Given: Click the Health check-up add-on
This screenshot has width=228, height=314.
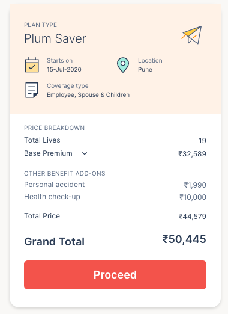Looking at the screenshot, I should click(x=52, y=197).
